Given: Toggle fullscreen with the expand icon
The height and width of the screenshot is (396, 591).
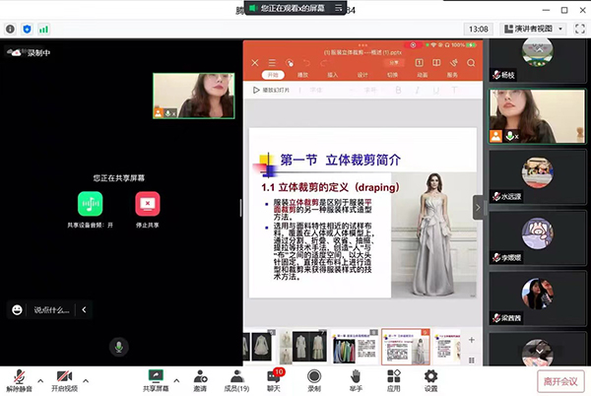Looking at the screenshot, I should coord(577,30).
